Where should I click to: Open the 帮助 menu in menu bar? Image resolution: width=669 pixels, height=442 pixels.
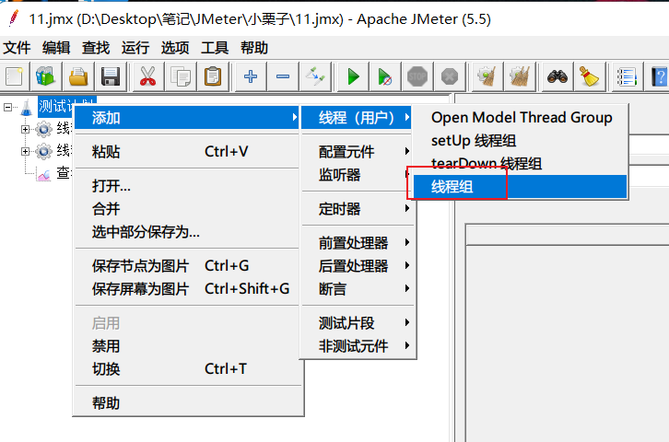point(254,47)
